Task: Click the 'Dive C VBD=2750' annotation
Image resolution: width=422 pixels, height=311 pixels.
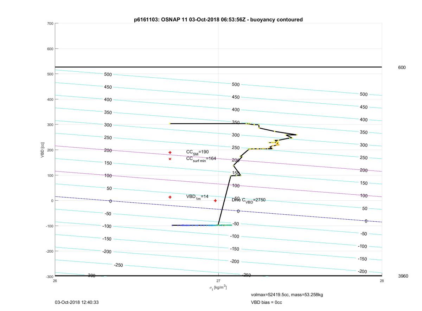Action: click(249, 200)
